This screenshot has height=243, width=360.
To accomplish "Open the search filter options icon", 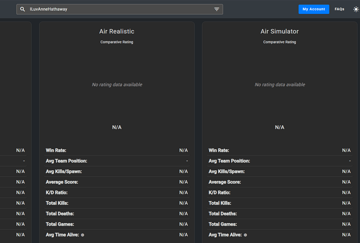I will coord(216,9).
